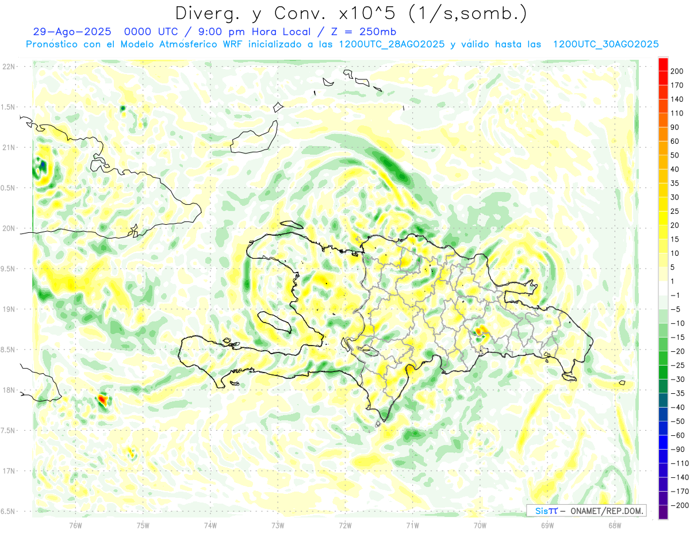The width and height of the screenshot is (690, 533).
Task: Click the green colorbar segment between -20 and -25
Action: pos(663,358)
